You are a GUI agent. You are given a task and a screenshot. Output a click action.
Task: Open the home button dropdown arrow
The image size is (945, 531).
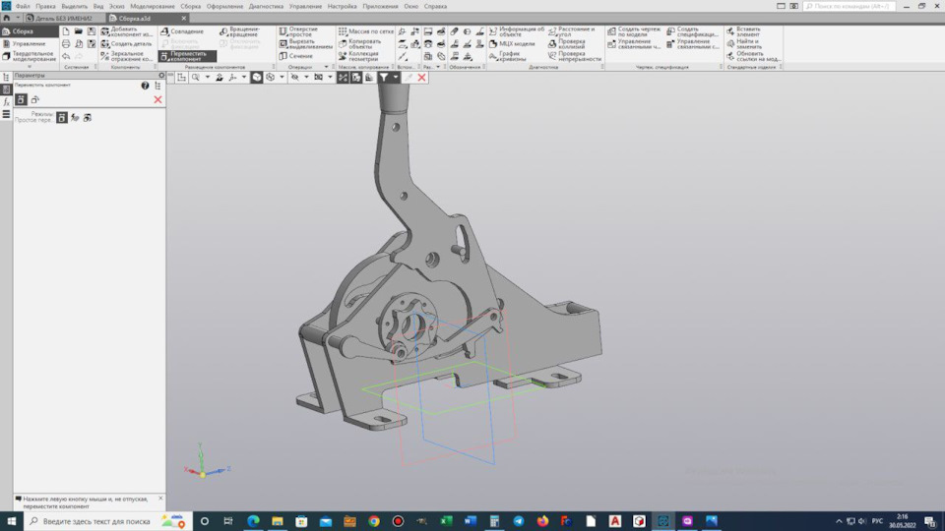(18, 18)
